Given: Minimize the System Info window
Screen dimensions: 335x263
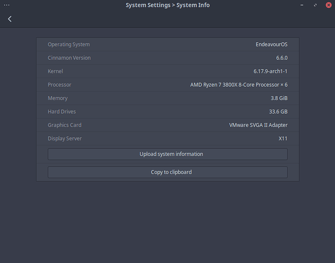Looking at the screenshot, I should point(302,5).
